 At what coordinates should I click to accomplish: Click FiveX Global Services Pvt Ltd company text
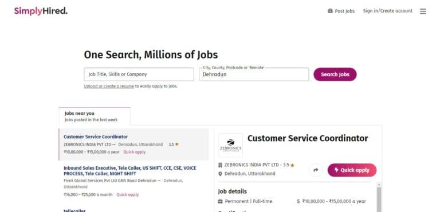110,181
